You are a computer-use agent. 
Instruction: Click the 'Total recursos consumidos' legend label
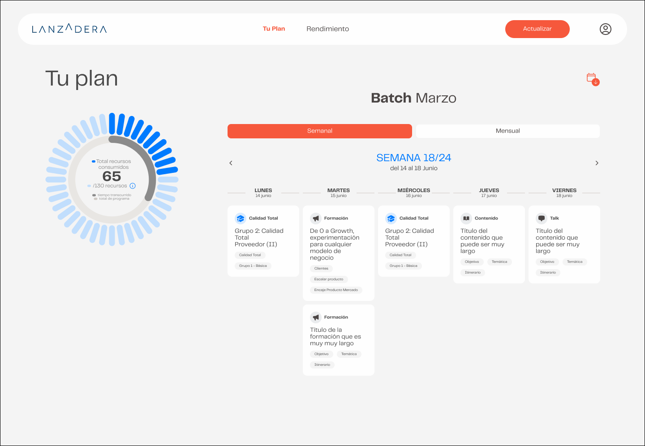click(x=113, y=164)
